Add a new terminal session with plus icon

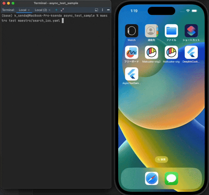coord(56,10)
